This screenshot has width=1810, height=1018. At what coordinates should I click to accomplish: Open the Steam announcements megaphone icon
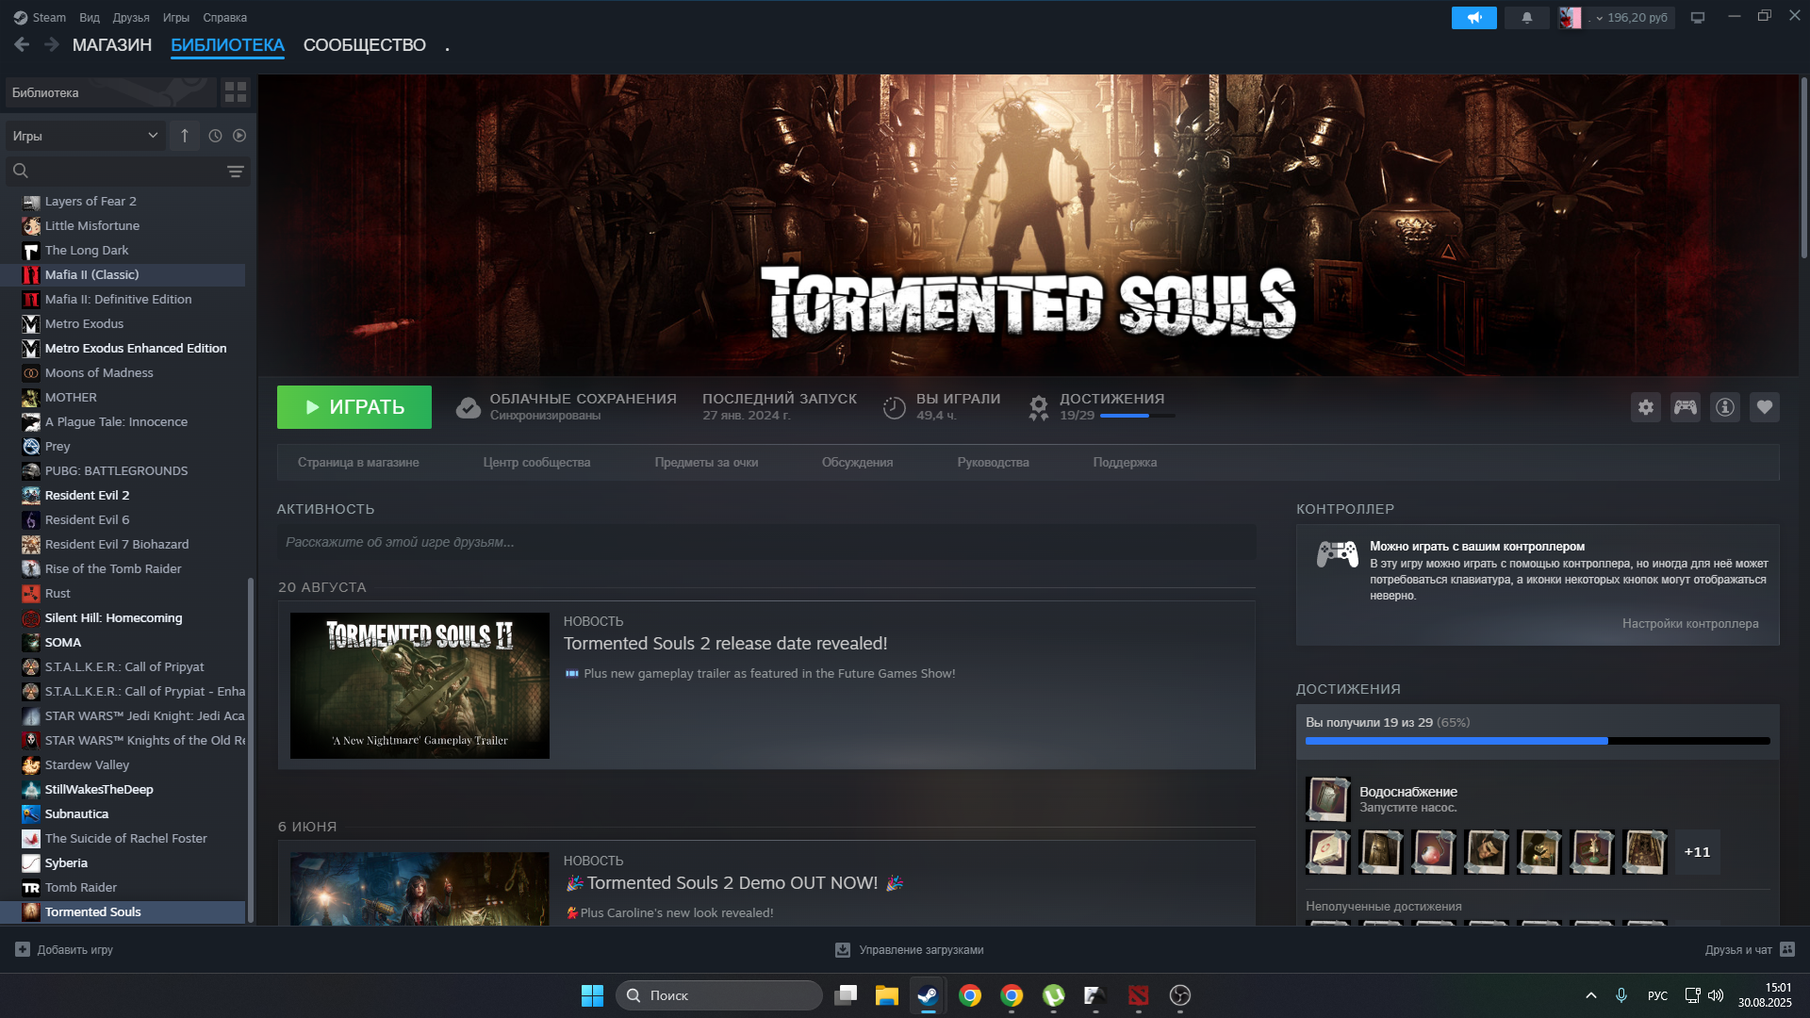click(1473, 17)
